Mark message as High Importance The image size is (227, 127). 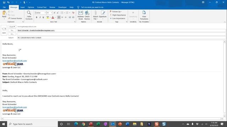pyautogui.click(x=118, y=15)
